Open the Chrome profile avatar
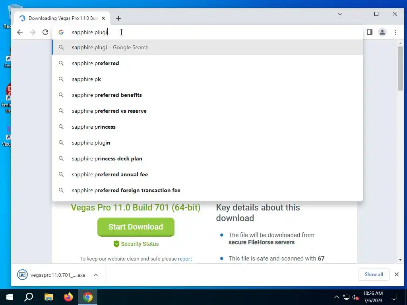This screenshot has height=305, width=407. point(382,32)
